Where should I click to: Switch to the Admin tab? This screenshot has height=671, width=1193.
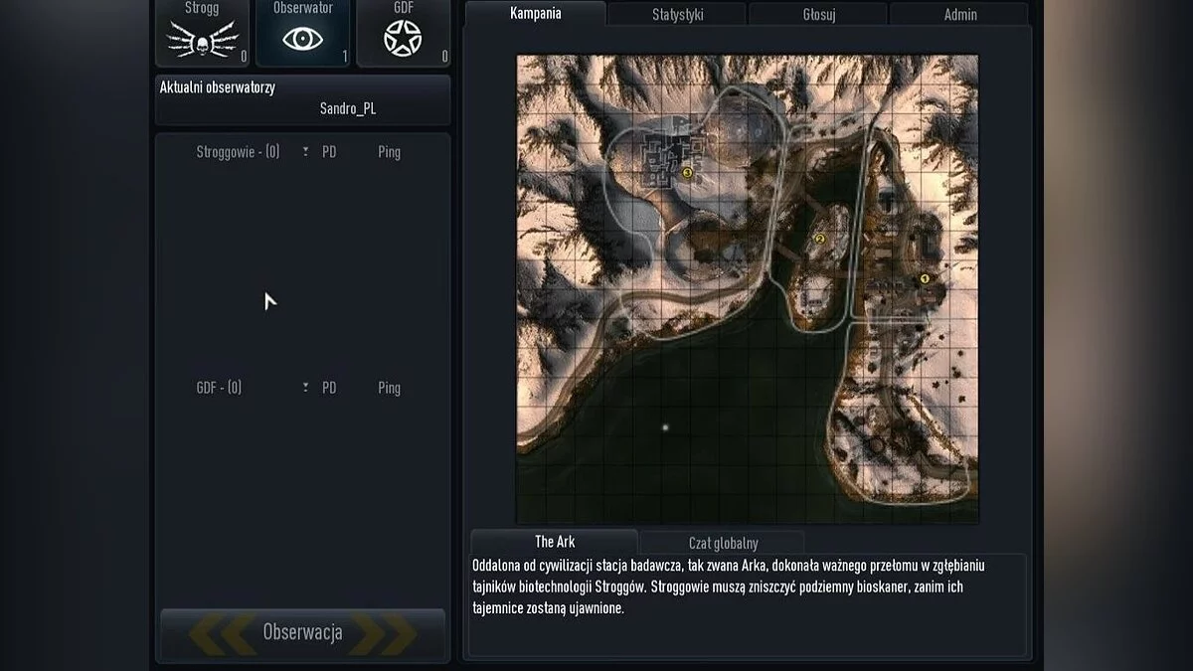coord(959,15)
